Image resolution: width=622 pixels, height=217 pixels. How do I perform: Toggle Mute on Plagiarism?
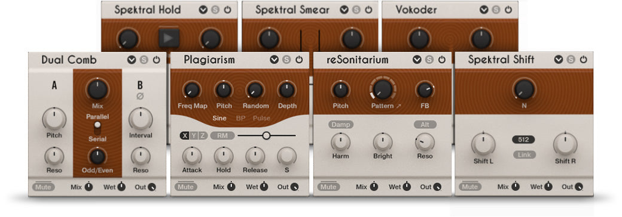[x=185, y=187]
